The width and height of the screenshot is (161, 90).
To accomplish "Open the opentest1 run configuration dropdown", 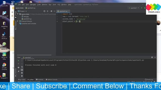I will click(134, 8).
